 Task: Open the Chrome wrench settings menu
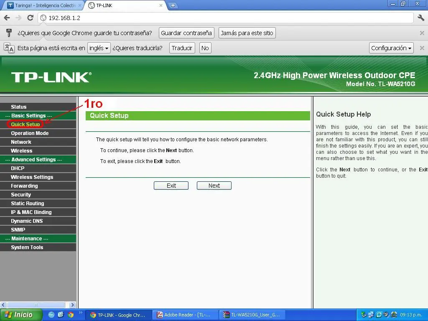pos(421,18)
